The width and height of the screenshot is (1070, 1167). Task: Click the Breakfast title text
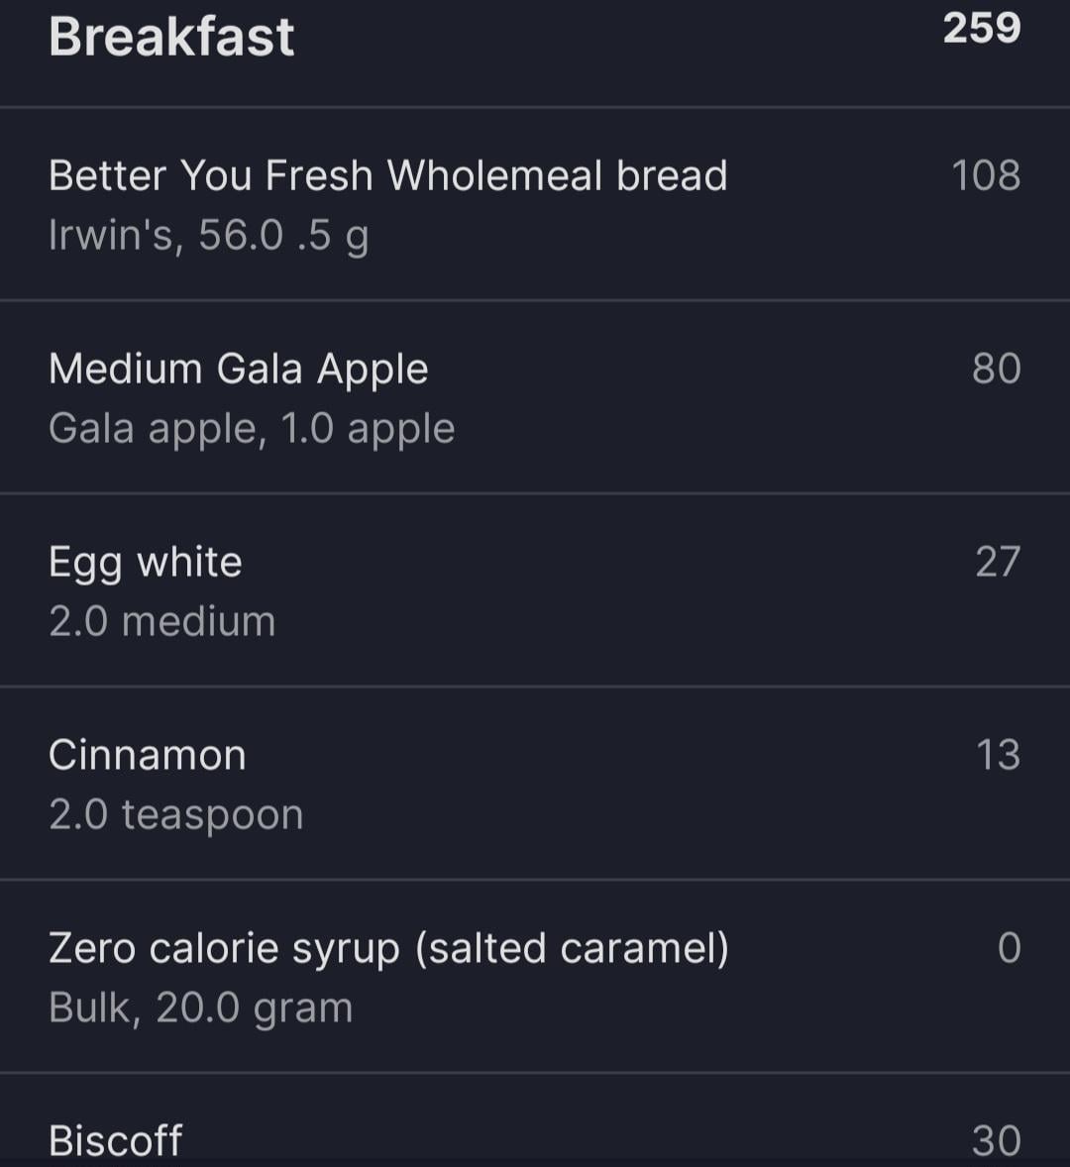[x=171, y=37]
